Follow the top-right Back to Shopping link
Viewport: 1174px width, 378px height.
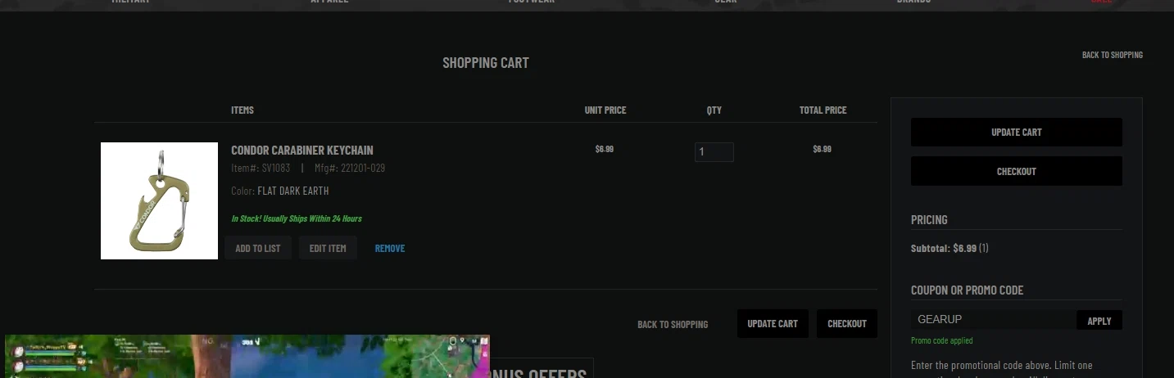pyautogui.click(x=1112, y=55)
